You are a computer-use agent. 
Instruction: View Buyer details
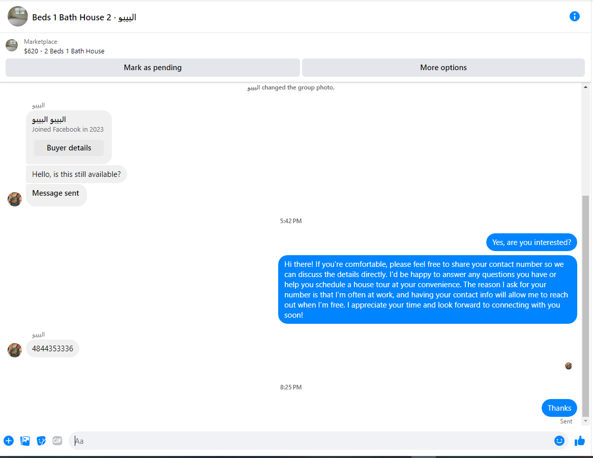click(69, 148)
